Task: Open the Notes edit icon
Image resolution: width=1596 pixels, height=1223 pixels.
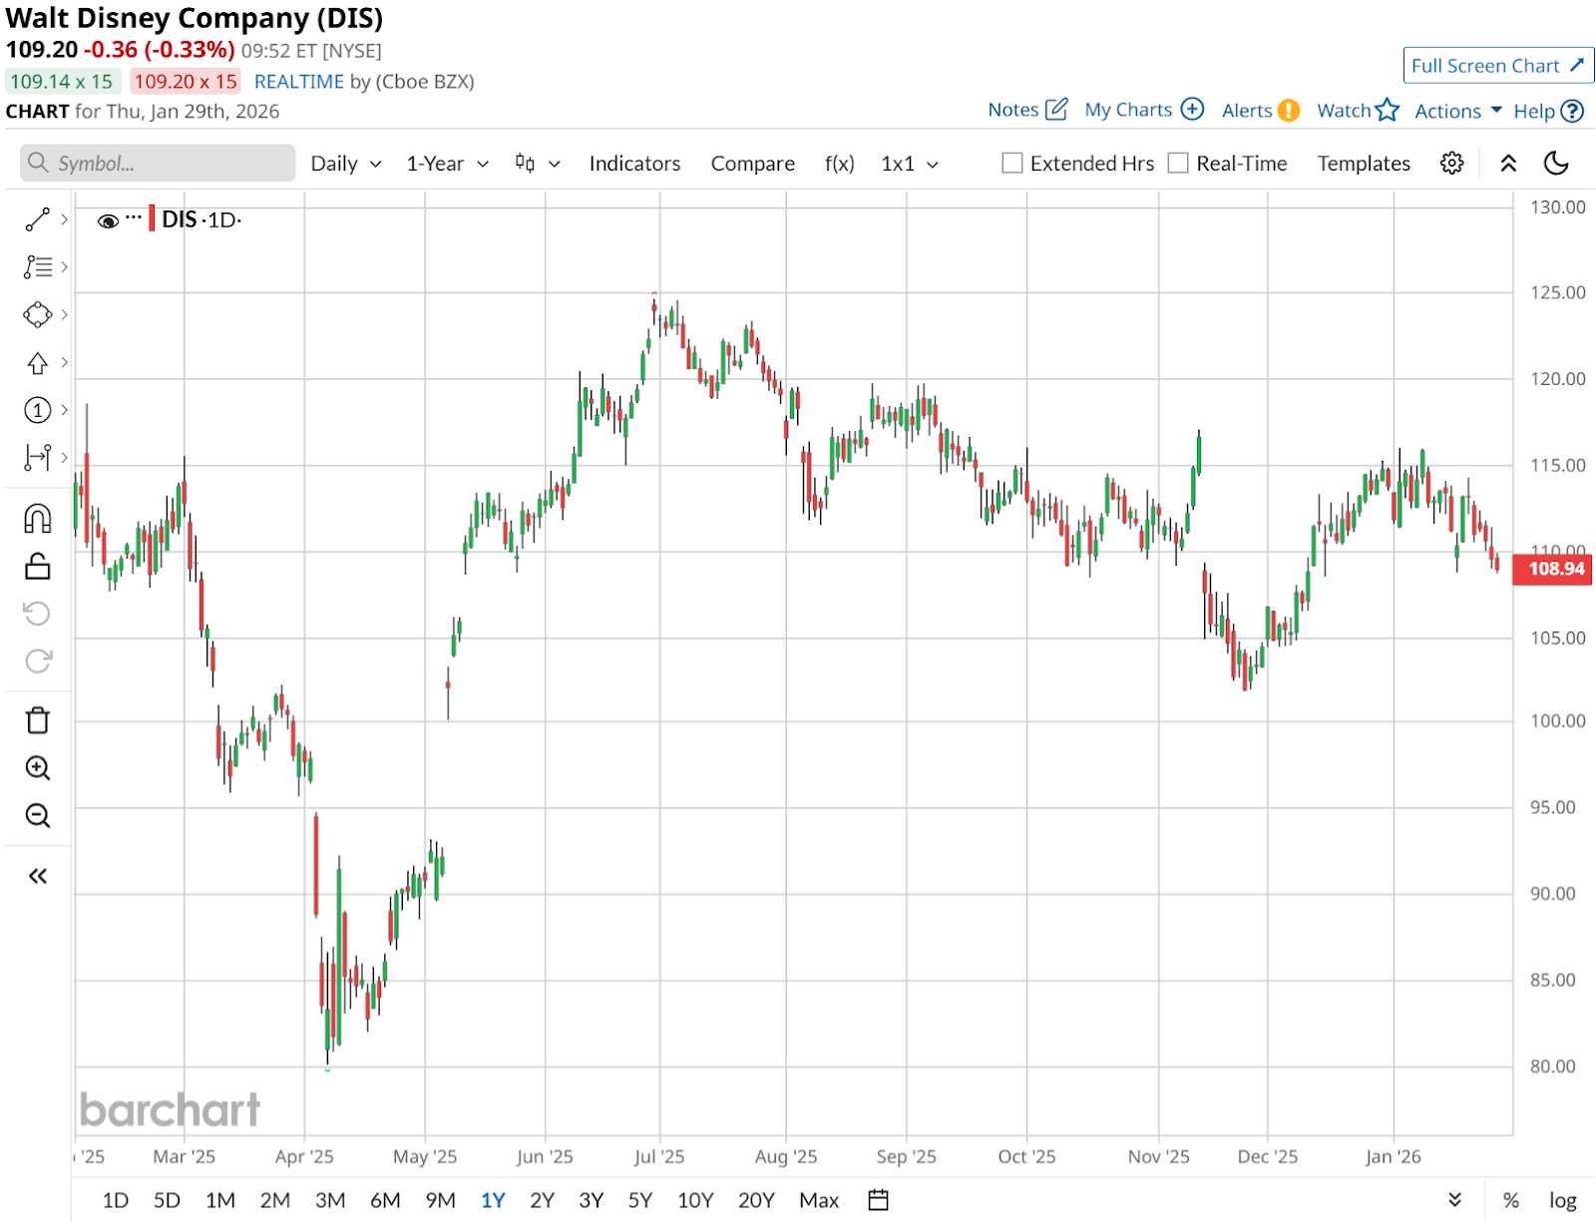Action: [x=1056, y=109]
